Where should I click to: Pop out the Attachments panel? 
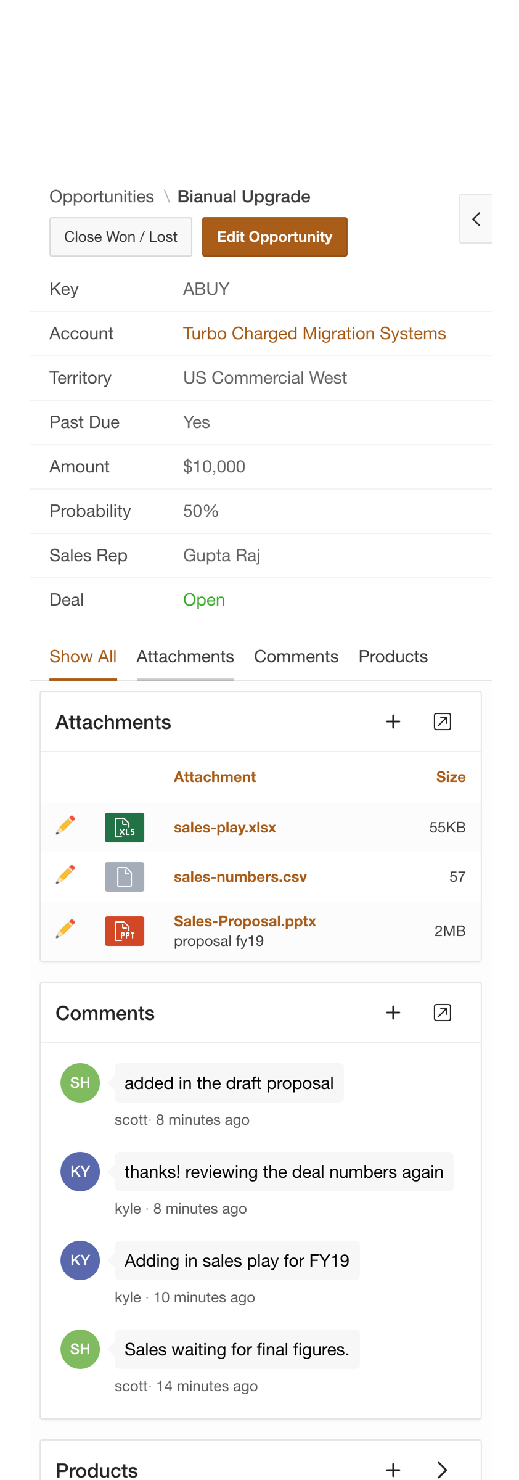coord(442,721)
